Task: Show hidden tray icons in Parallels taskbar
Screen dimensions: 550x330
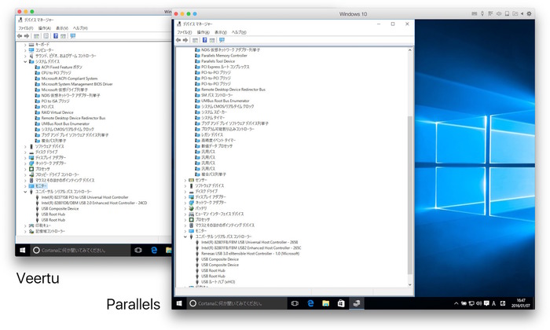Action: click(456, 303)
